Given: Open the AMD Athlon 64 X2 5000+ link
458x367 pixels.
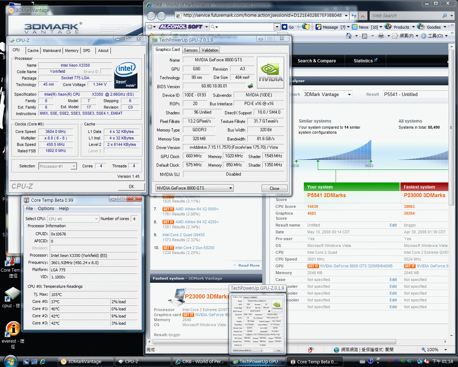Looking at the screenshot, I should tap(197, 209).
